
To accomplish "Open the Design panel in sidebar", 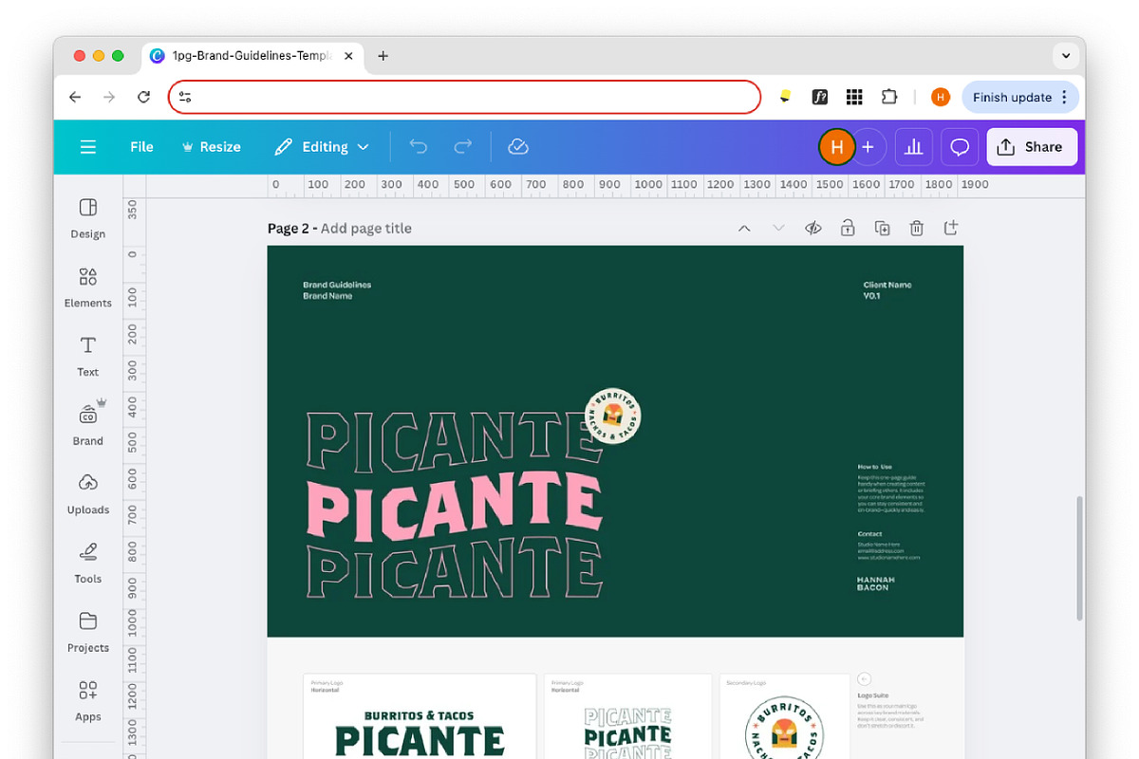I will [88, 218].
